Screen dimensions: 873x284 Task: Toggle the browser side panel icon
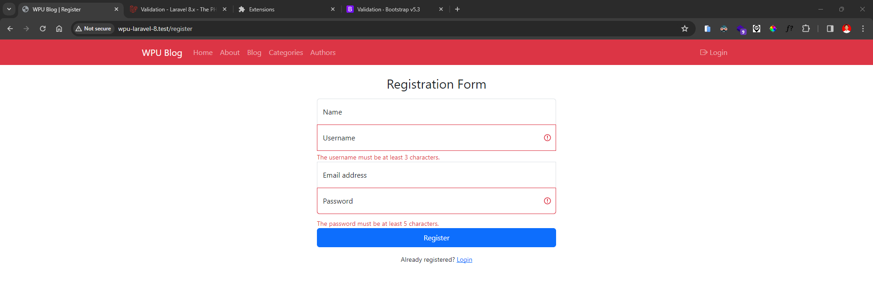830,29
